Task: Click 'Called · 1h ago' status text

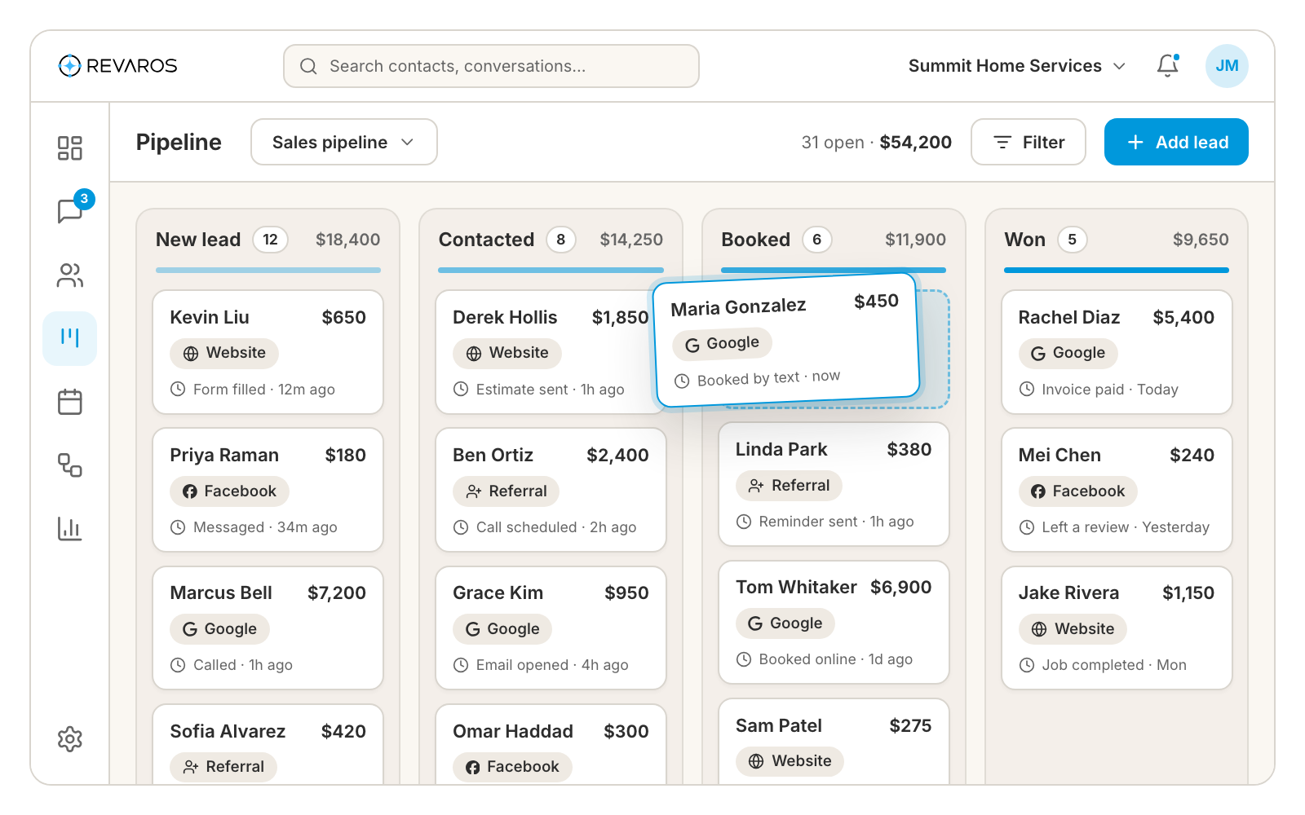Action: coord(243,665)
